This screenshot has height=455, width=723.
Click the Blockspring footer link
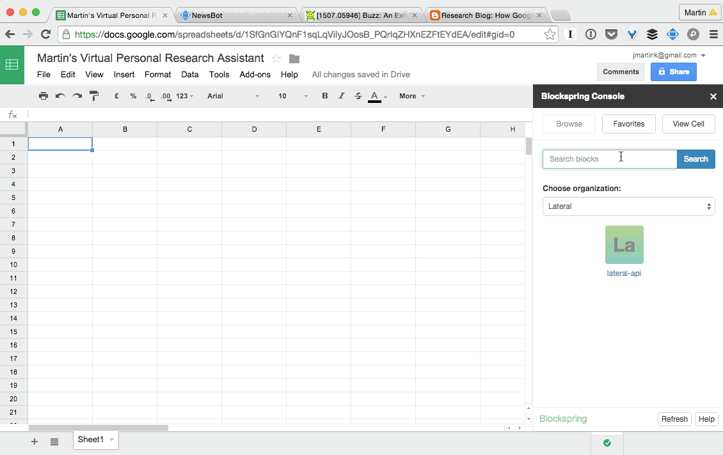pos(563,419)
